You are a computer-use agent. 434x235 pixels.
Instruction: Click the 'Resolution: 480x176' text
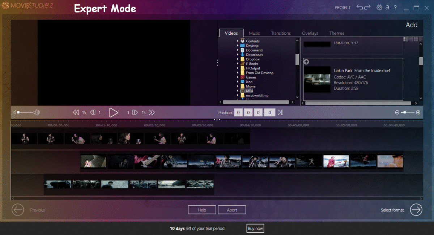pyautogui.click(x=351, y=83)
